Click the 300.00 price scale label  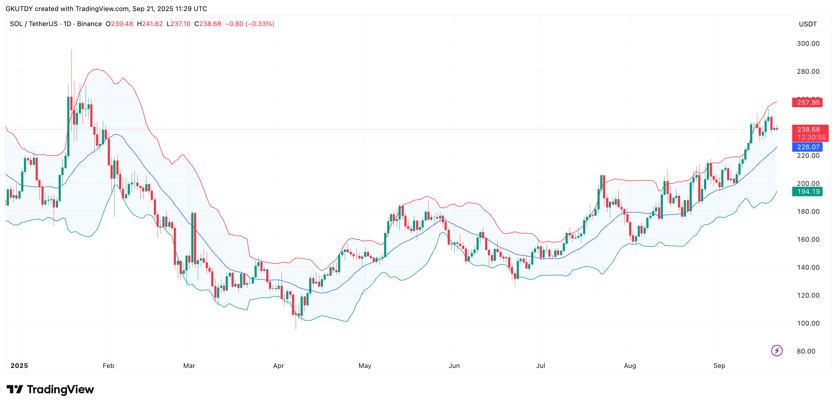coord(808,44)
